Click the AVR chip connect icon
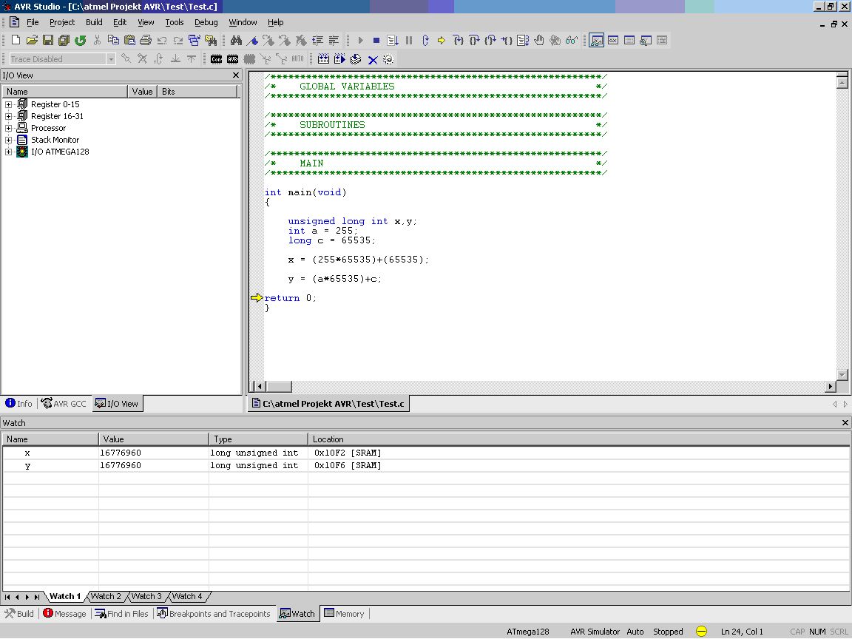 tap(233, 59)
